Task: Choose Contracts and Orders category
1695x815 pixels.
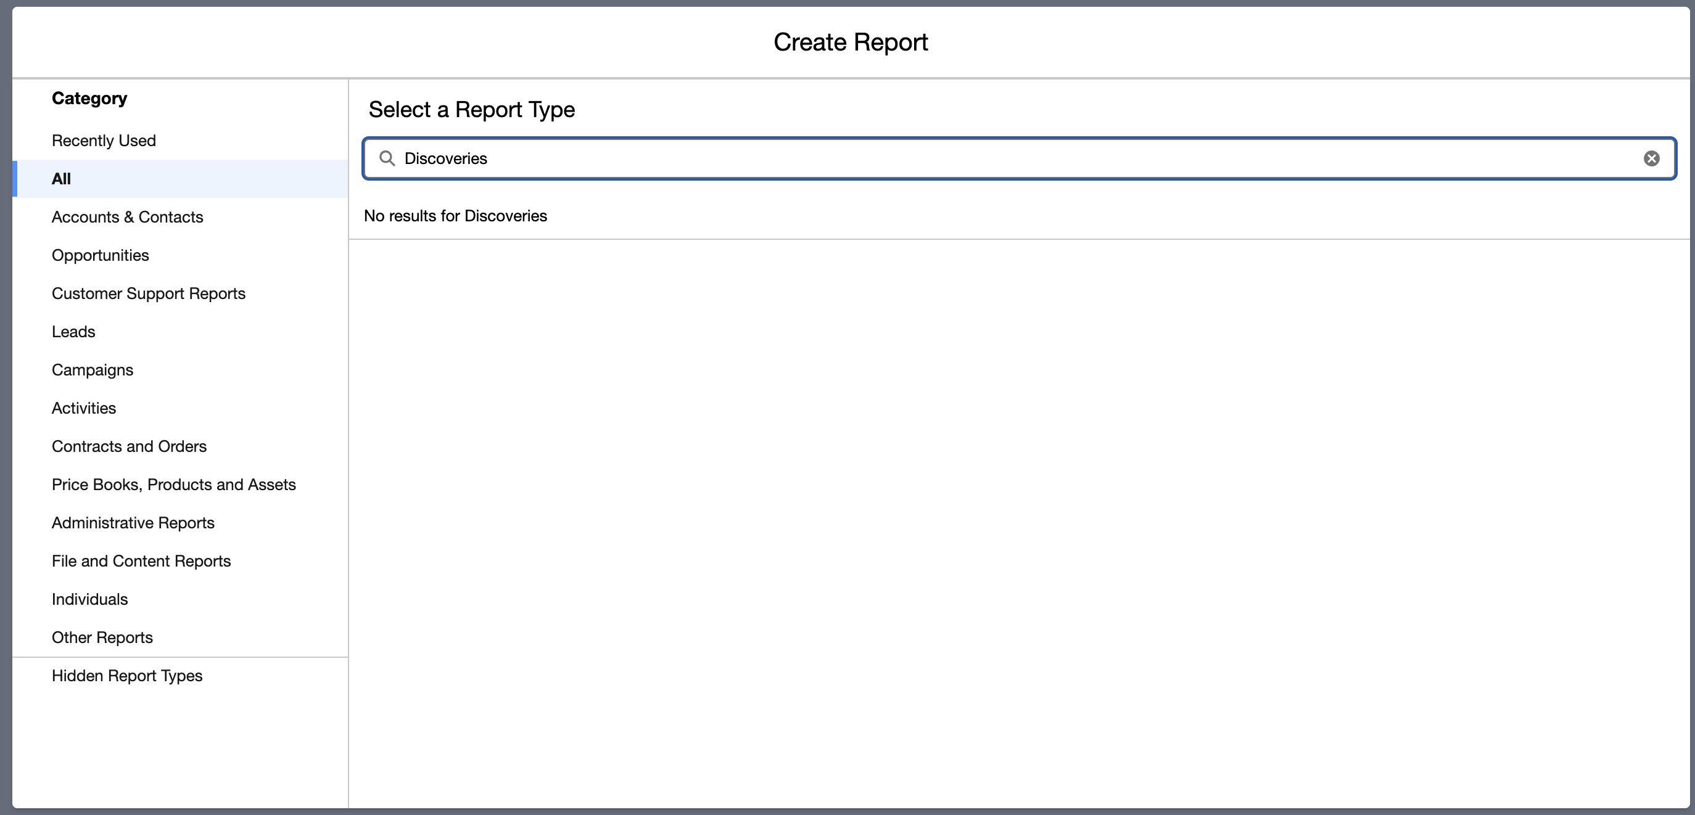Action: [x=129, y=446]
